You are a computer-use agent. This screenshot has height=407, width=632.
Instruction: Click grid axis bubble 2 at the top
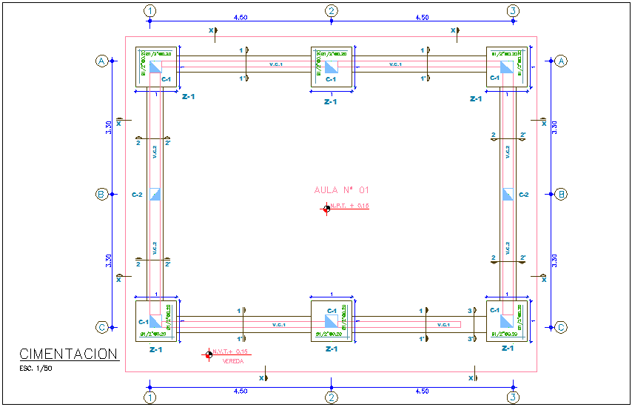332,10
